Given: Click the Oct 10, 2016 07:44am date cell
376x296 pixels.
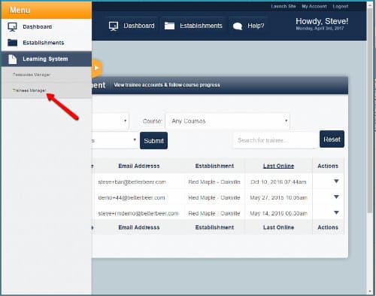Looking at the screenshot, I should click(x=278, y=182).
